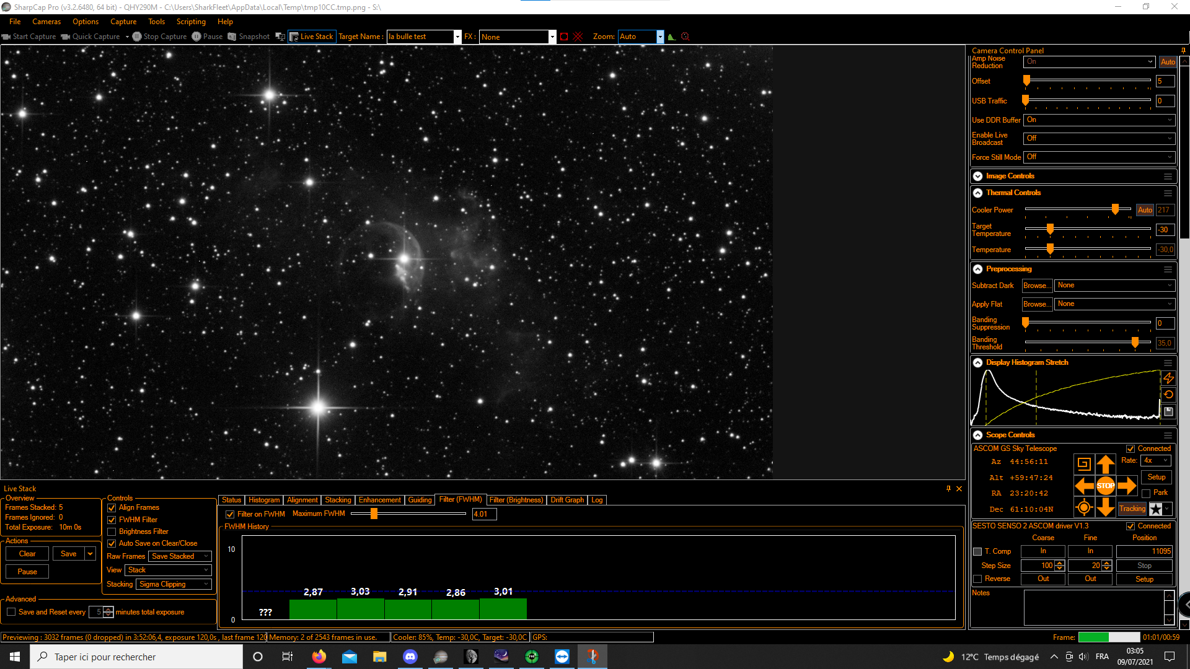Open the Stacking Sigma Clipping dropdown
Screen dimensions: 1190x669
pos(174,584)
